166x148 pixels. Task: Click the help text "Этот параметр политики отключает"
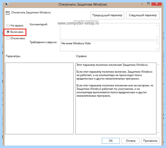tap(99, 65)
